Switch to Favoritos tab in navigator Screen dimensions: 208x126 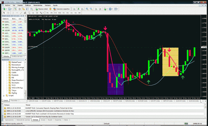point(14,100)
